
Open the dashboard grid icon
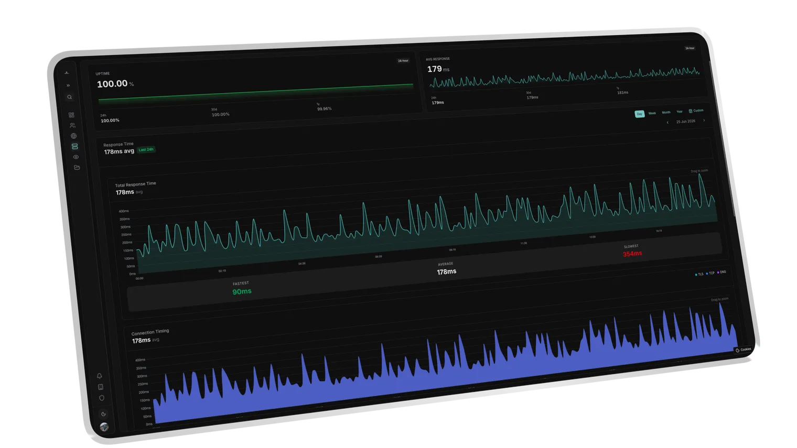(x=71, y=115)
